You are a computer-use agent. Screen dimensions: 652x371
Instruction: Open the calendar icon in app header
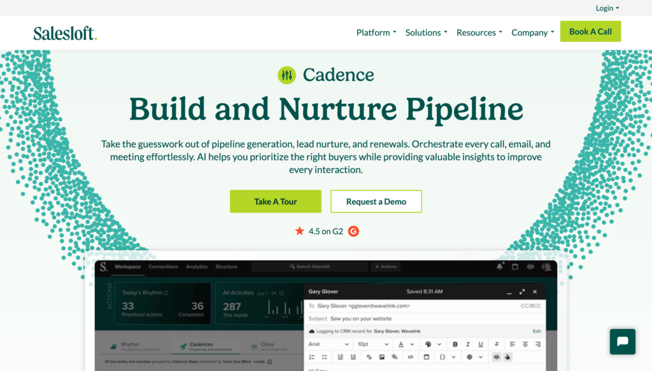514,267
